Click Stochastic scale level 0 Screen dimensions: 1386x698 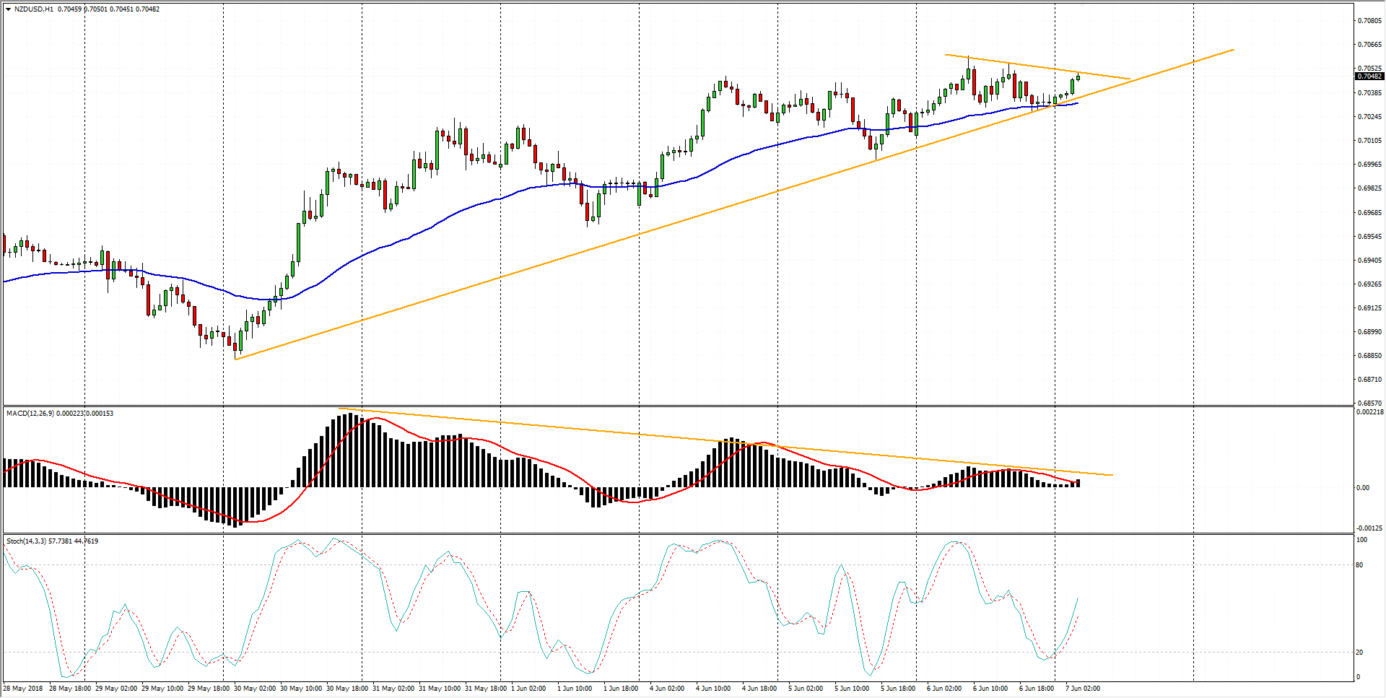pos(1358,676)
